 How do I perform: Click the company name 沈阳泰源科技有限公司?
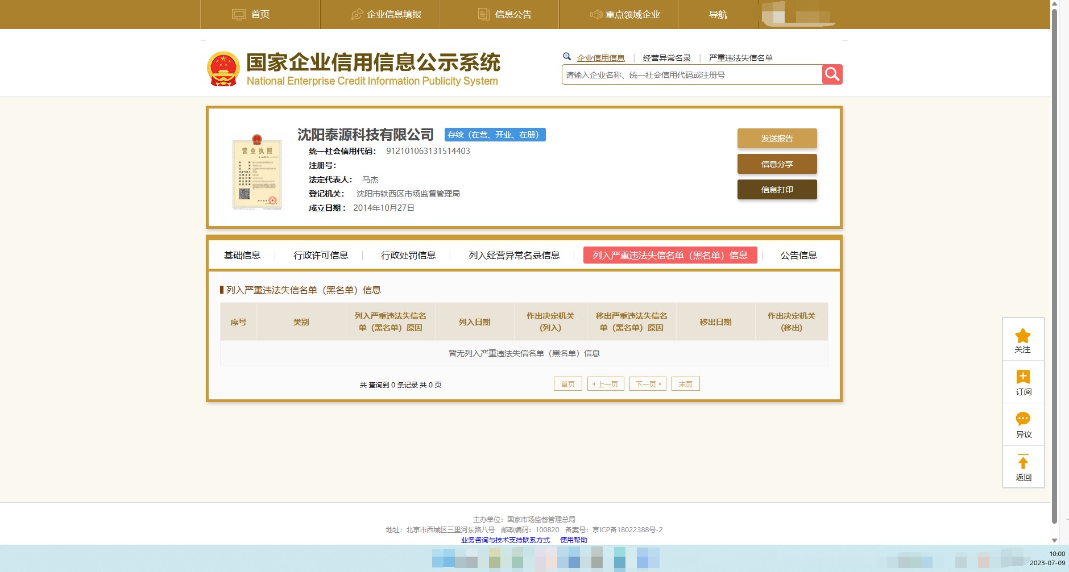[x=366, y=135]
